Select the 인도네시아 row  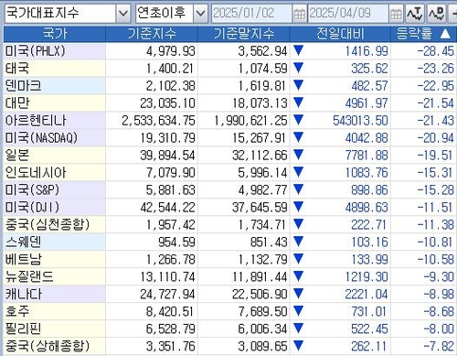coord(230,173)
